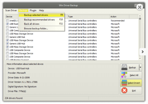148x104 pixels.
Task: Tick the Intel(R) device checkbox
Action: pos(7,20)
